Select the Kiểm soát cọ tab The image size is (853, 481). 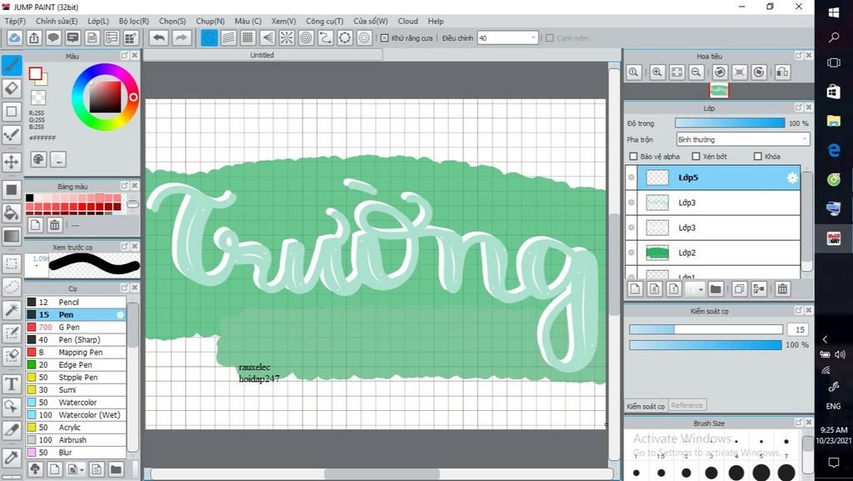click(x=646, y=406)
